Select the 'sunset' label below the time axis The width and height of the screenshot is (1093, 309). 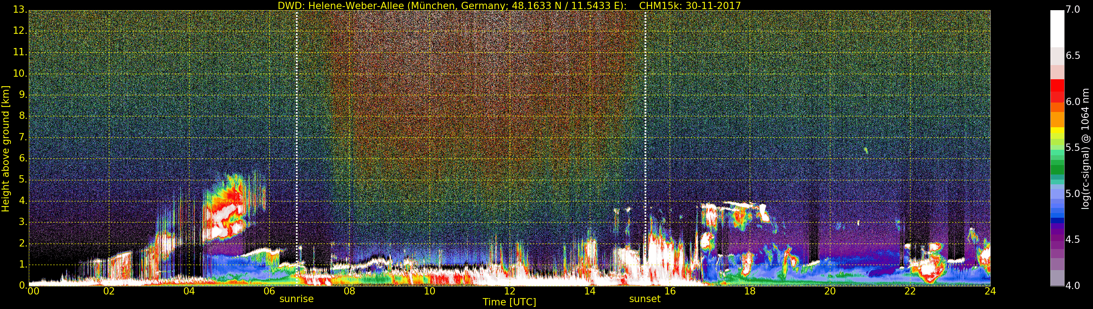coord(645,299)
